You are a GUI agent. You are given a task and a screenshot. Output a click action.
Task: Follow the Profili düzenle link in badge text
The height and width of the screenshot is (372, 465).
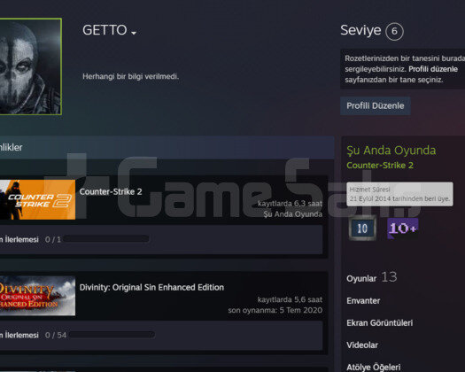click(x=433, y=69)
